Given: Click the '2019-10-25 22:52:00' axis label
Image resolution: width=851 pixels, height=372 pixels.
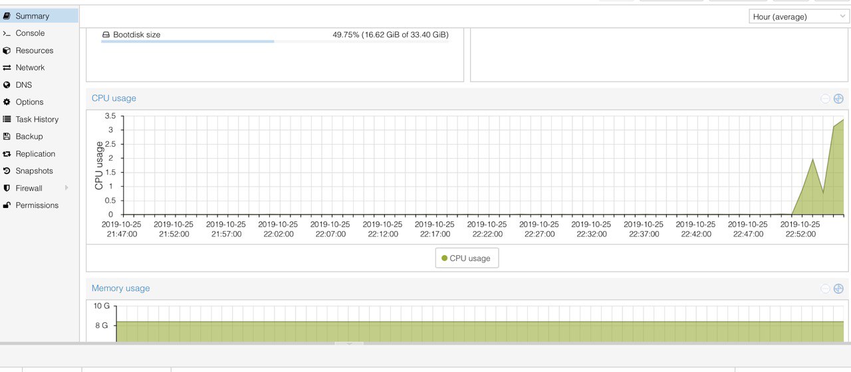Looking at the screenshot, I should [x=800, y=229].
